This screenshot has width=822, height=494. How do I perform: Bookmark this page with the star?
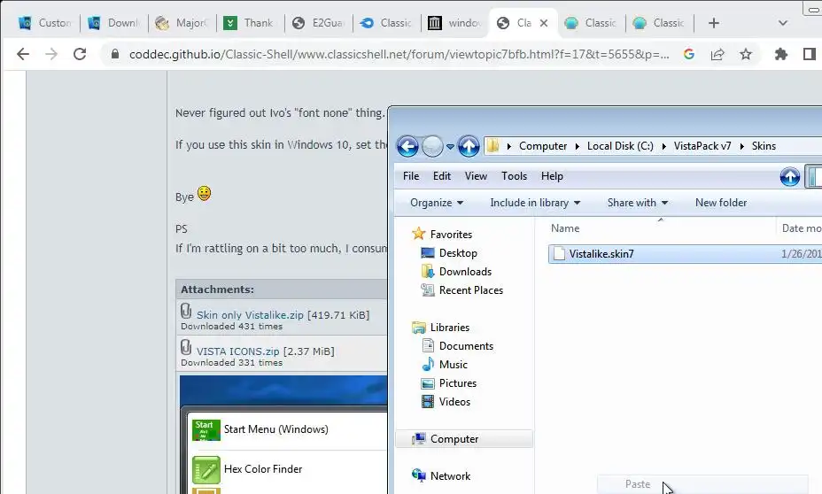[x=746, y=54]
